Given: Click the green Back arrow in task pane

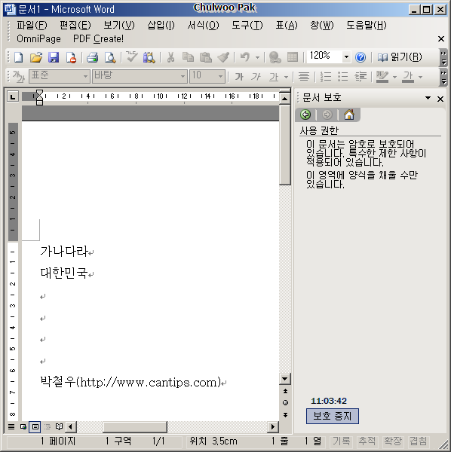Looking at the screenshot, I should (x=305, y=115).
